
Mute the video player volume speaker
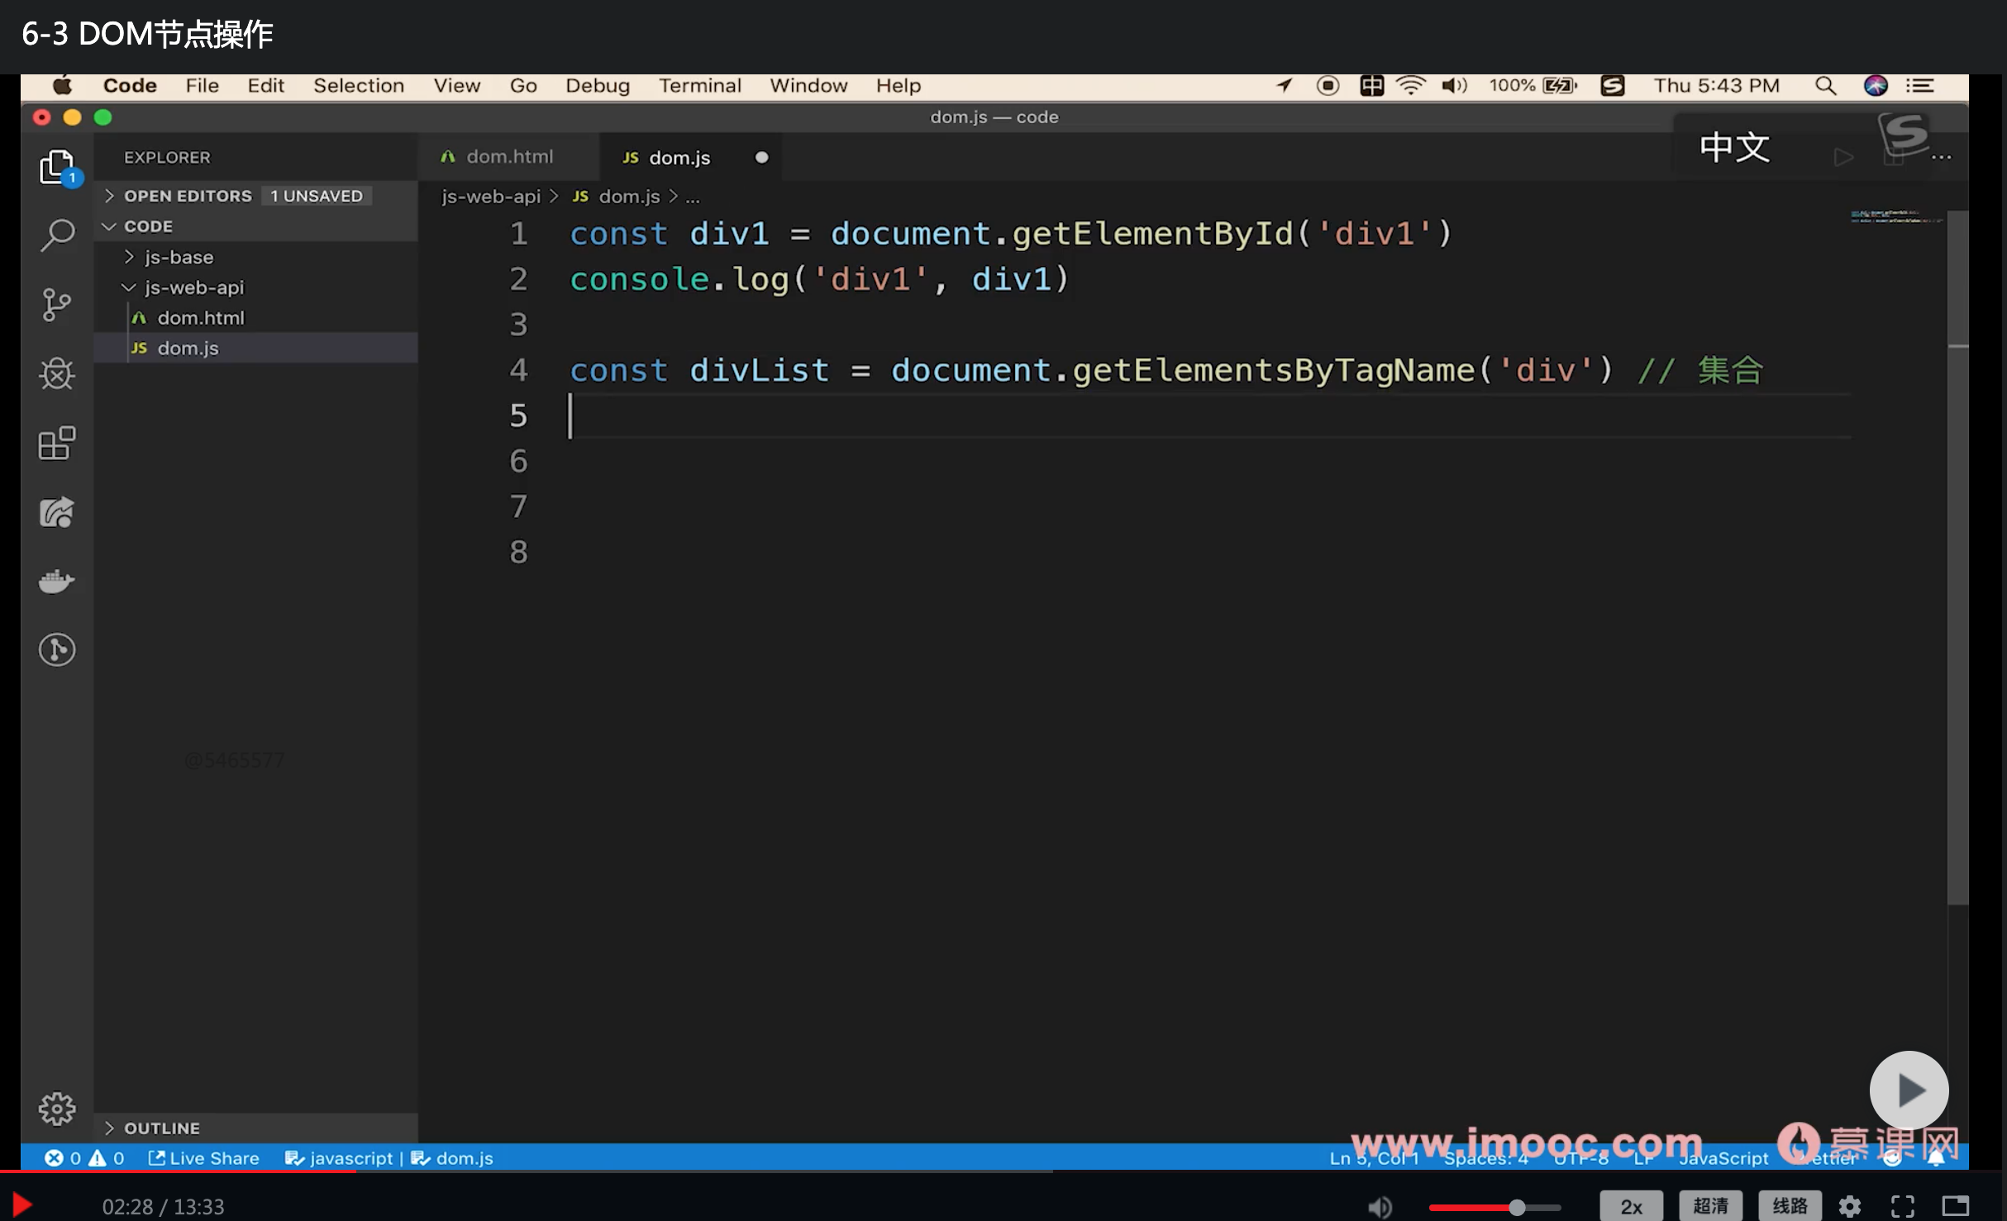click(x=1379, y=1207)
